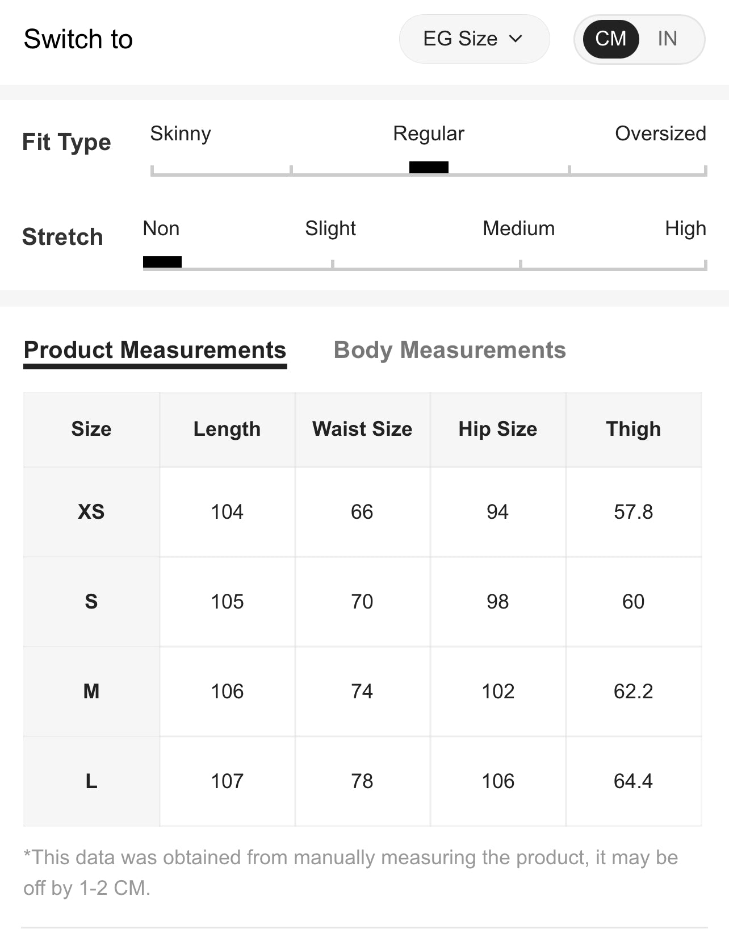Open the EG Size dropdown
Viewport: 729px width, 929px height.
click(473, 39)
